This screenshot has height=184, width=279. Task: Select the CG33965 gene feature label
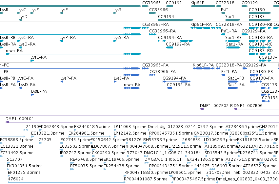tap(151, 3)
